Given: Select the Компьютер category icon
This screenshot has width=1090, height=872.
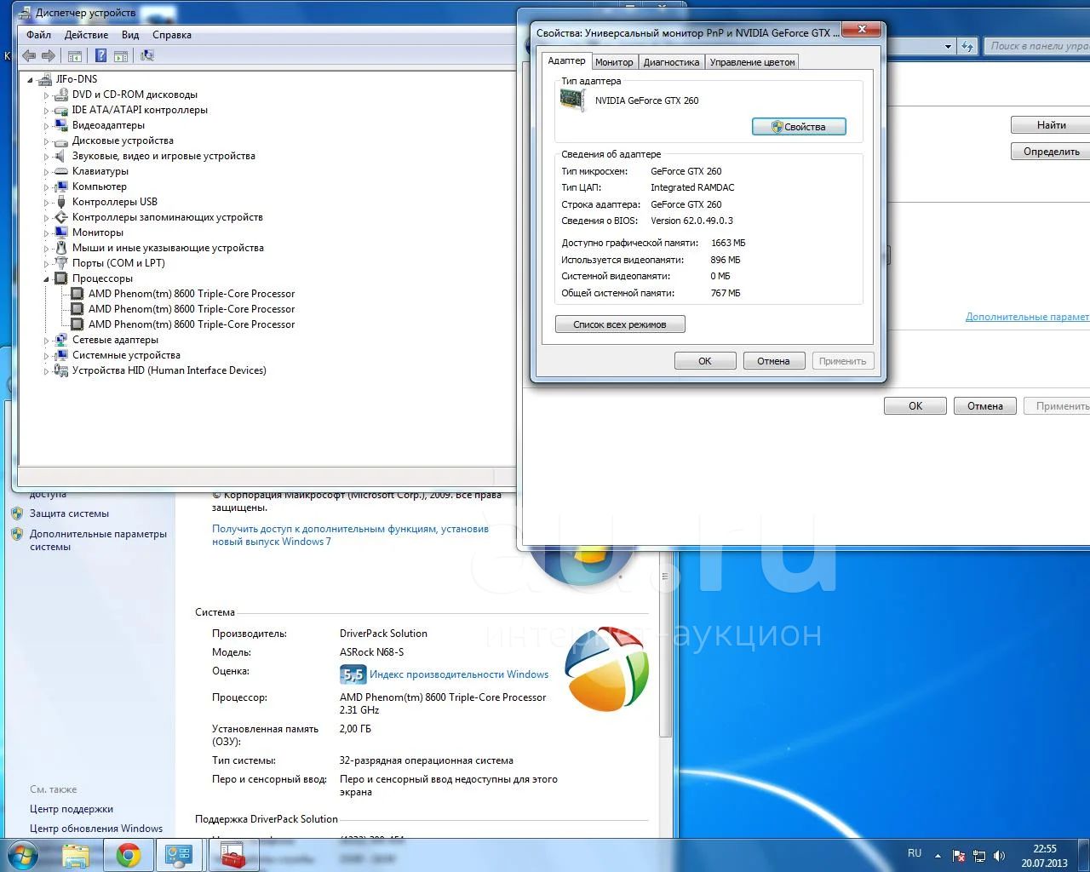Looking at the screenshot, I should click(x=61, y=186).
